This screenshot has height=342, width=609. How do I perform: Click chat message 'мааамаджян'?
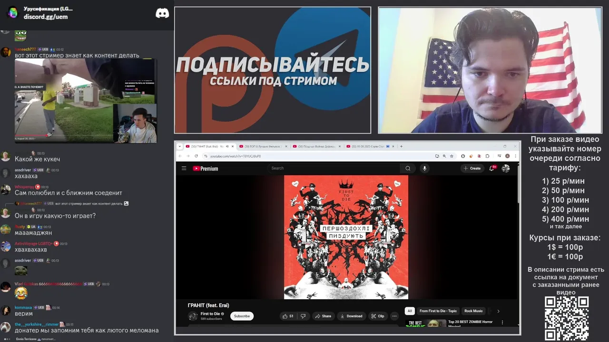pyautogui.click(x=33, y=233)
